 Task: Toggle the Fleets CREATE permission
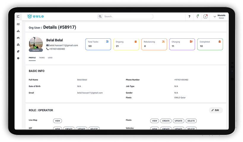166,121
